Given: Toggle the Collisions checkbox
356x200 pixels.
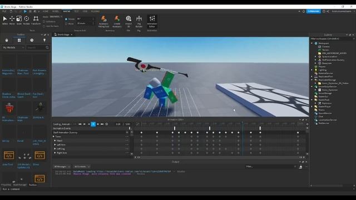Looking at the screenshot, I should [x=44, y=22].
